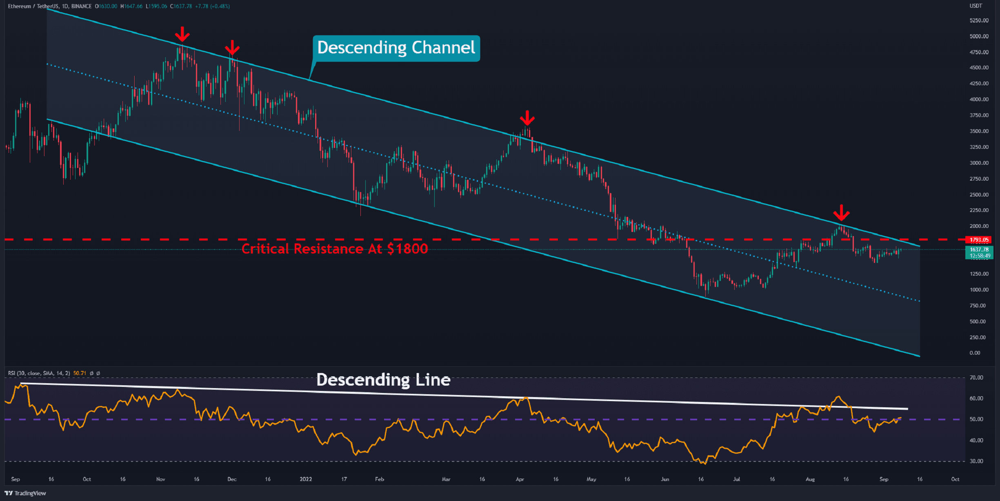Click the Nov date axis label
Screen dimensions: 1000x501
[161, 479]
